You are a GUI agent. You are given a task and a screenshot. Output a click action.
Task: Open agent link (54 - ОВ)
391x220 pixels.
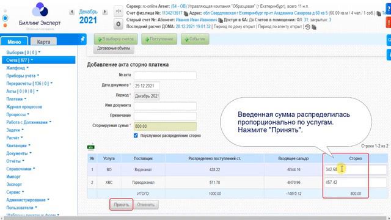(x=178, y=6)
